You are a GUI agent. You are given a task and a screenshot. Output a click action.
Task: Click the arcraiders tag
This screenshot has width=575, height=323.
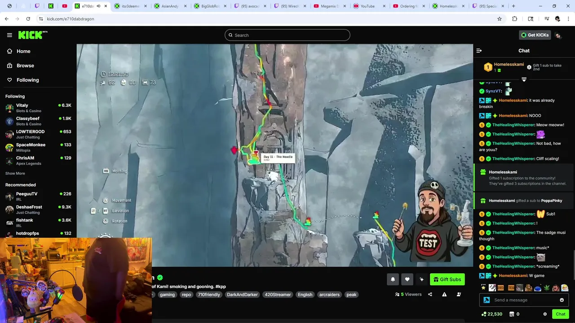pos(329,295)
